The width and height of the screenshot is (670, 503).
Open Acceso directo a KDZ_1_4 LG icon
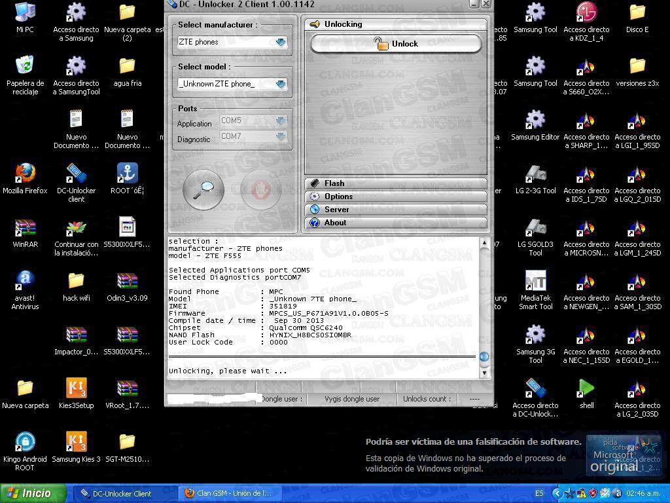(586, 22)
